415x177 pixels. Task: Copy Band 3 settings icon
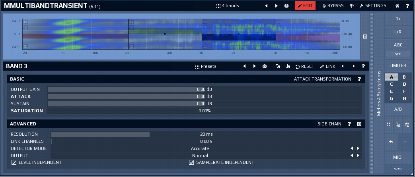[x=278, y=66]
